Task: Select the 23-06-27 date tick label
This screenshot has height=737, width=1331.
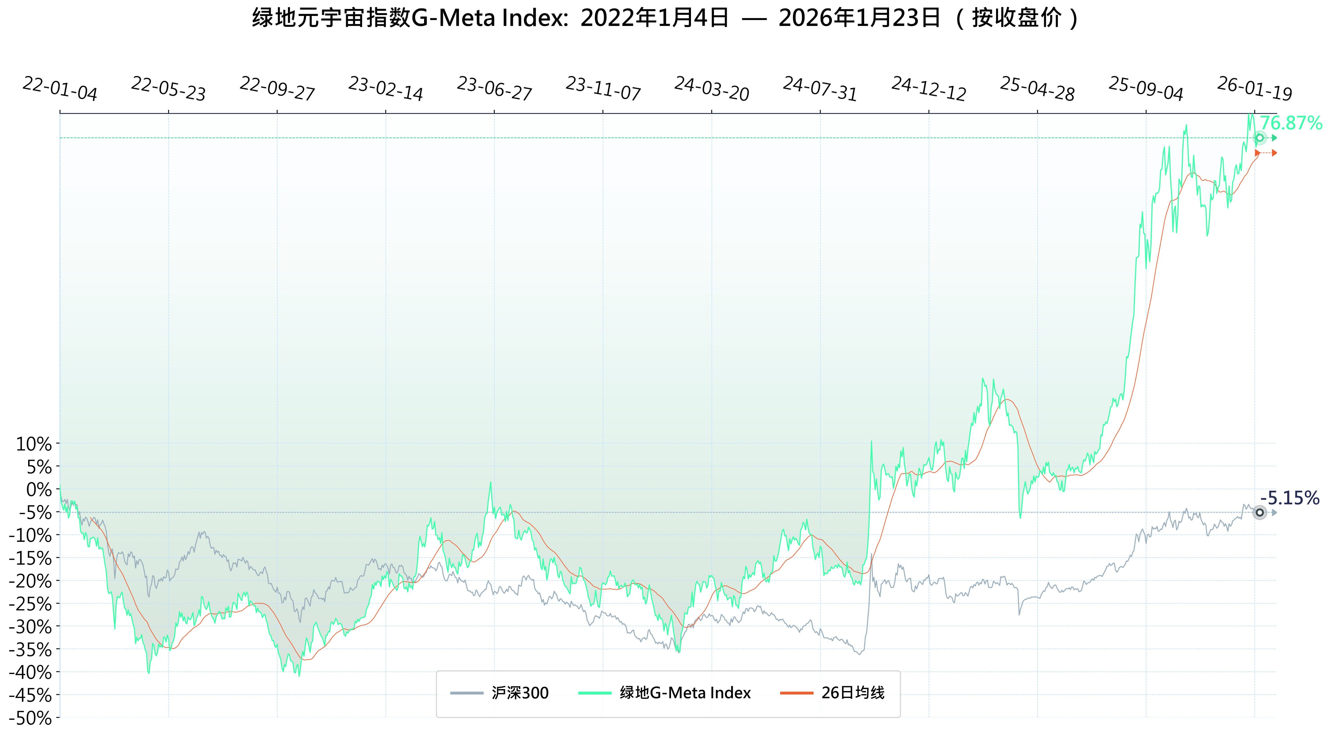Action: coord(494,89)
